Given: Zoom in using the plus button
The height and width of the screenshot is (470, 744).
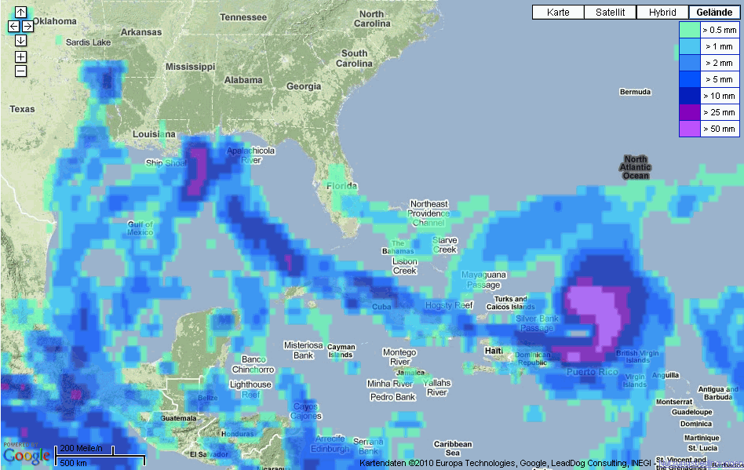Looking at the screenshot, I should click(20, 56).
